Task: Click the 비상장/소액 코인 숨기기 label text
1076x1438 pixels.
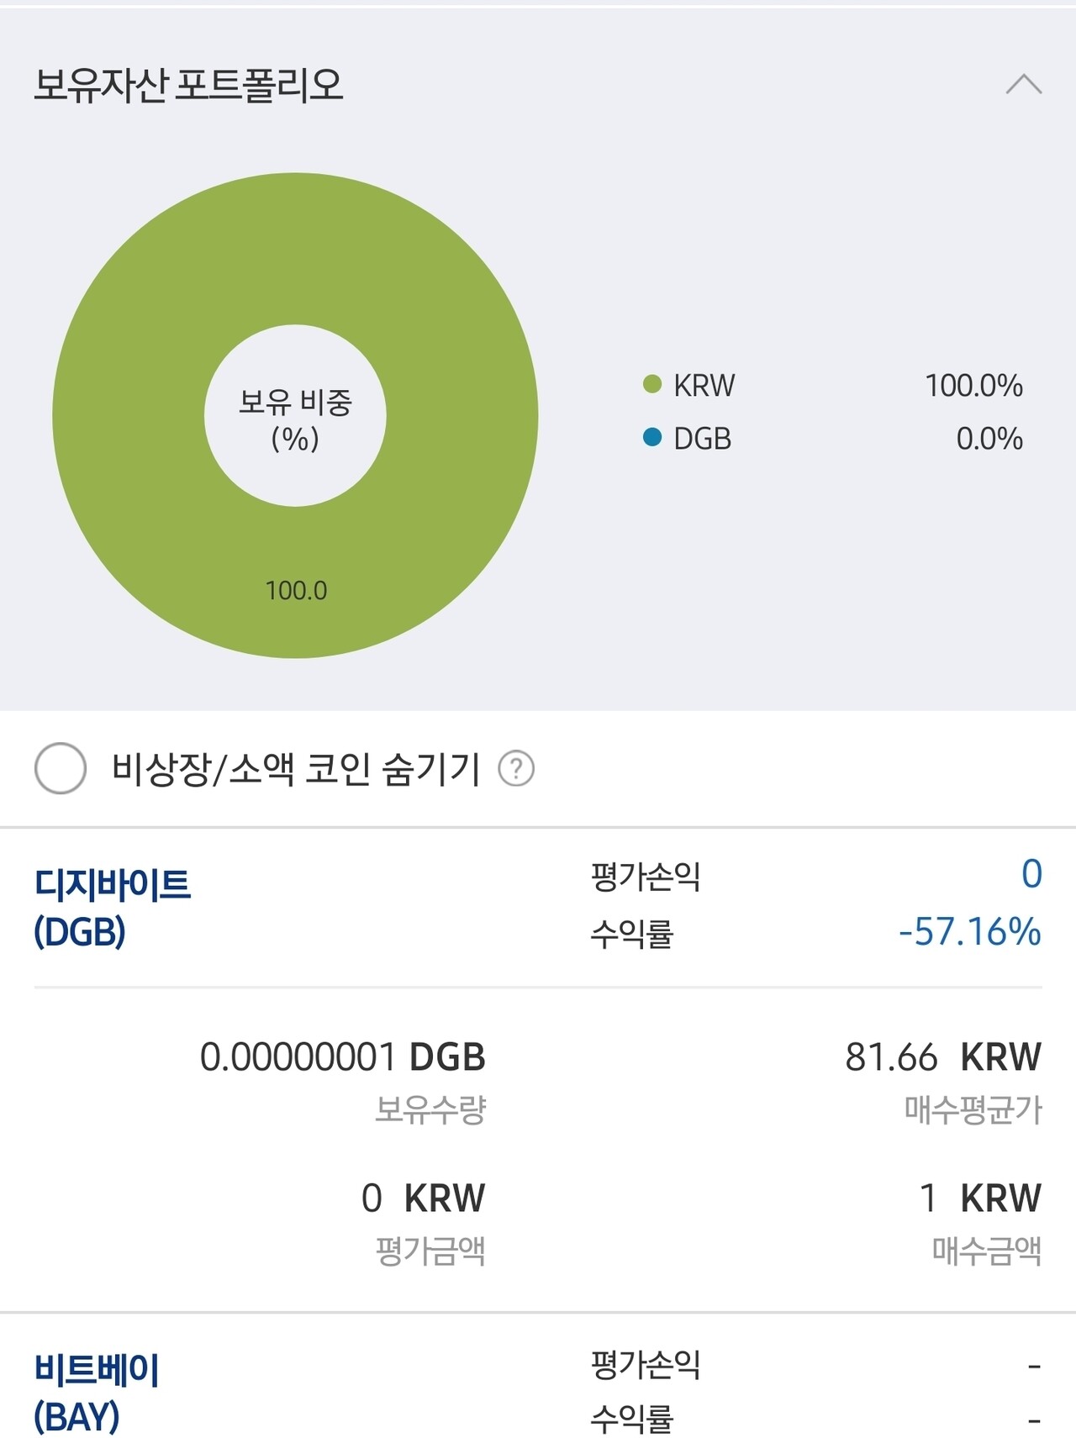Action: click(x=296, y=768)
